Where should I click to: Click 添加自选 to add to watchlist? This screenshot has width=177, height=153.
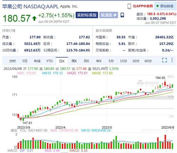click(x=165, y=6)
